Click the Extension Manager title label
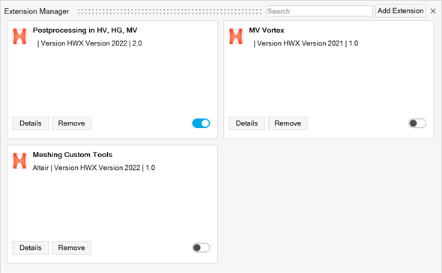 tap(37, 11)
